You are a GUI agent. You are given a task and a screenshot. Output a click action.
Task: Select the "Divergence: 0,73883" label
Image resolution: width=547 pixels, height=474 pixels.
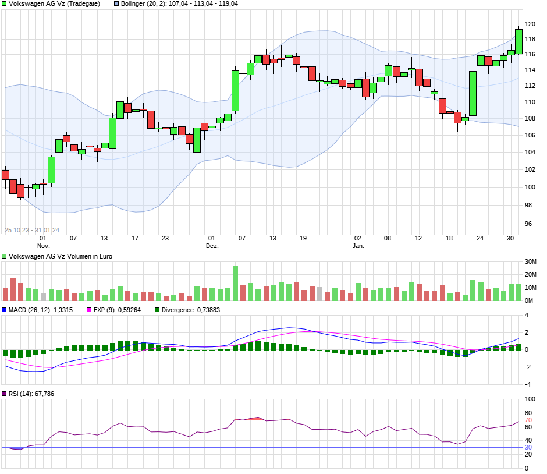click(x=191, y=310)
